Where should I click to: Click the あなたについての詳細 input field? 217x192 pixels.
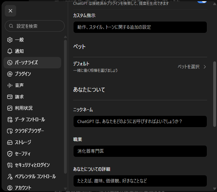pyautogui.click(x=140, y=181)
